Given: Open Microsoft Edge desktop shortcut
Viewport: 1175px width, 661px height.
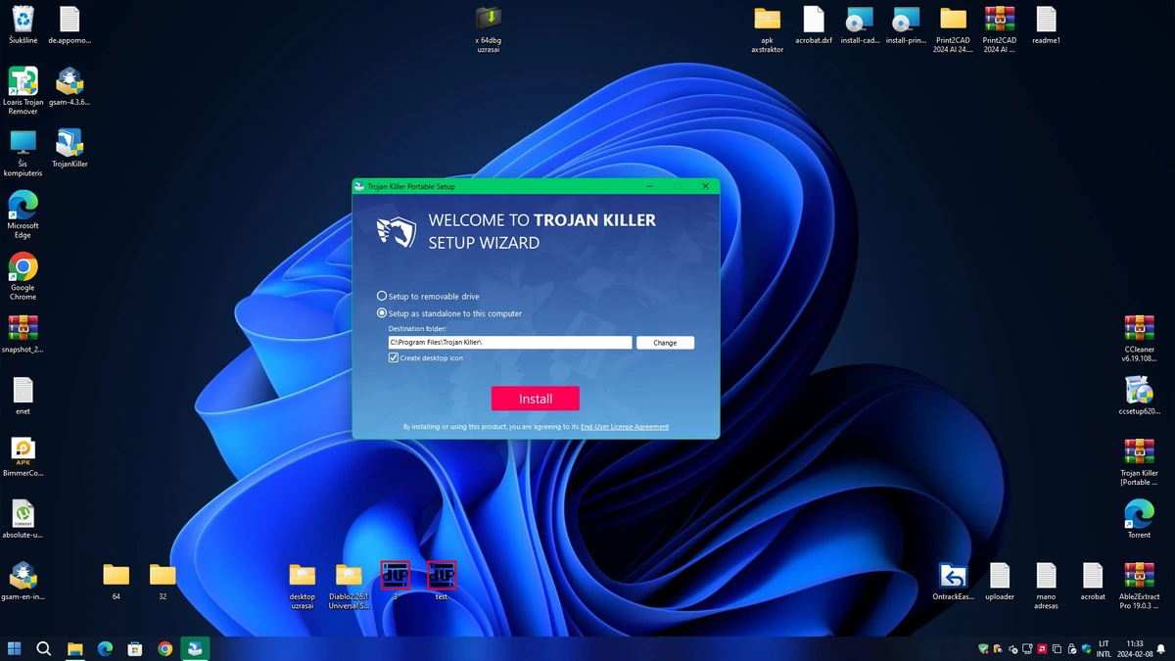Looking at the screenshot, I should (x=23, y=214).
